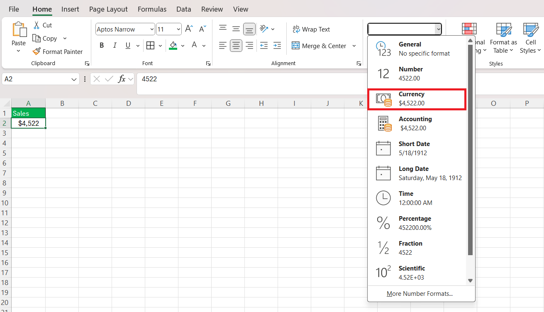Toggle Bottom Align

[249, 29]
